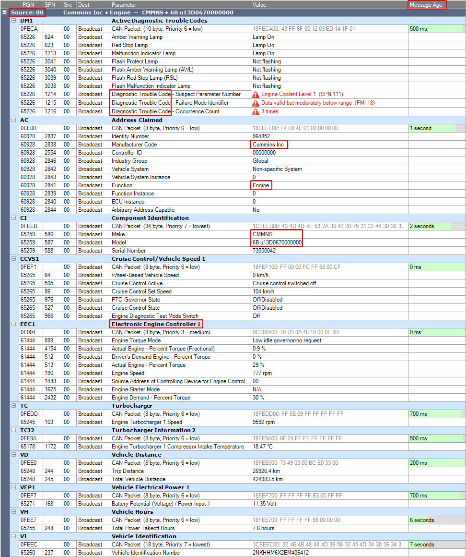
Task: Collapse the AC Address Claimed group
Action: 13,120
